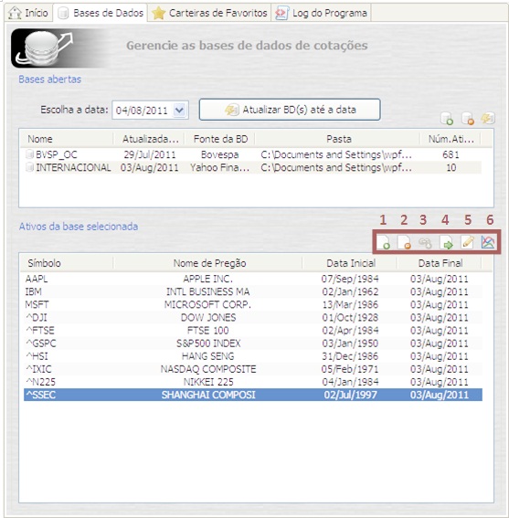Click the green arrow export icon numbered 4

pyautogui.click(x=446, y=243)
